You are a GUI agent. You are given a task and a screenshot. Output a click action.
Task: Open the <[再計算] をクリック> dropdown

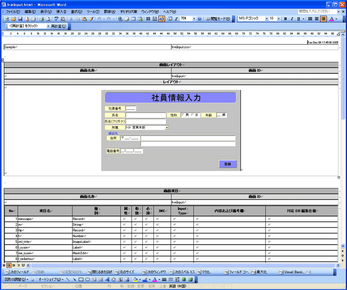(48, 26)
